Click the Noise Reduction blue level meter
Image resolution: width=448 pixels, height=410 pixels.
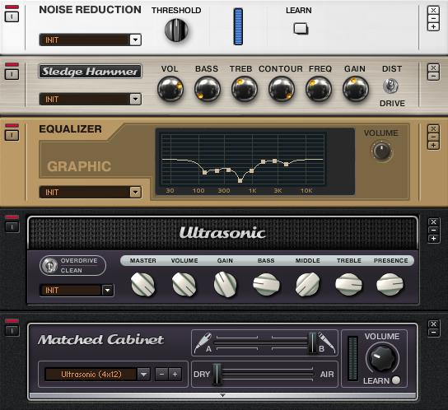[x=238, y=26]
